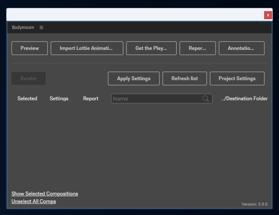
Task: Open the Reports button
Action: (x=198, y=48)
